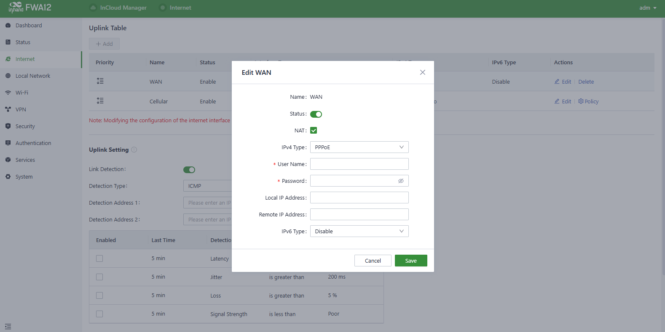Click the password visibility eye icon
Screen dimensions: 665x332
tap(401, 181)
